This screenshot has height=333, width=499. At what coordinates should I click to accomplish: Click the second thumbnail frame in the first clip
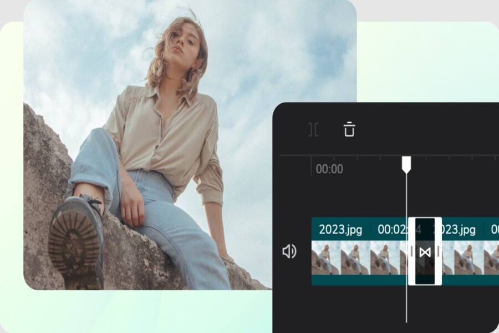355,257
